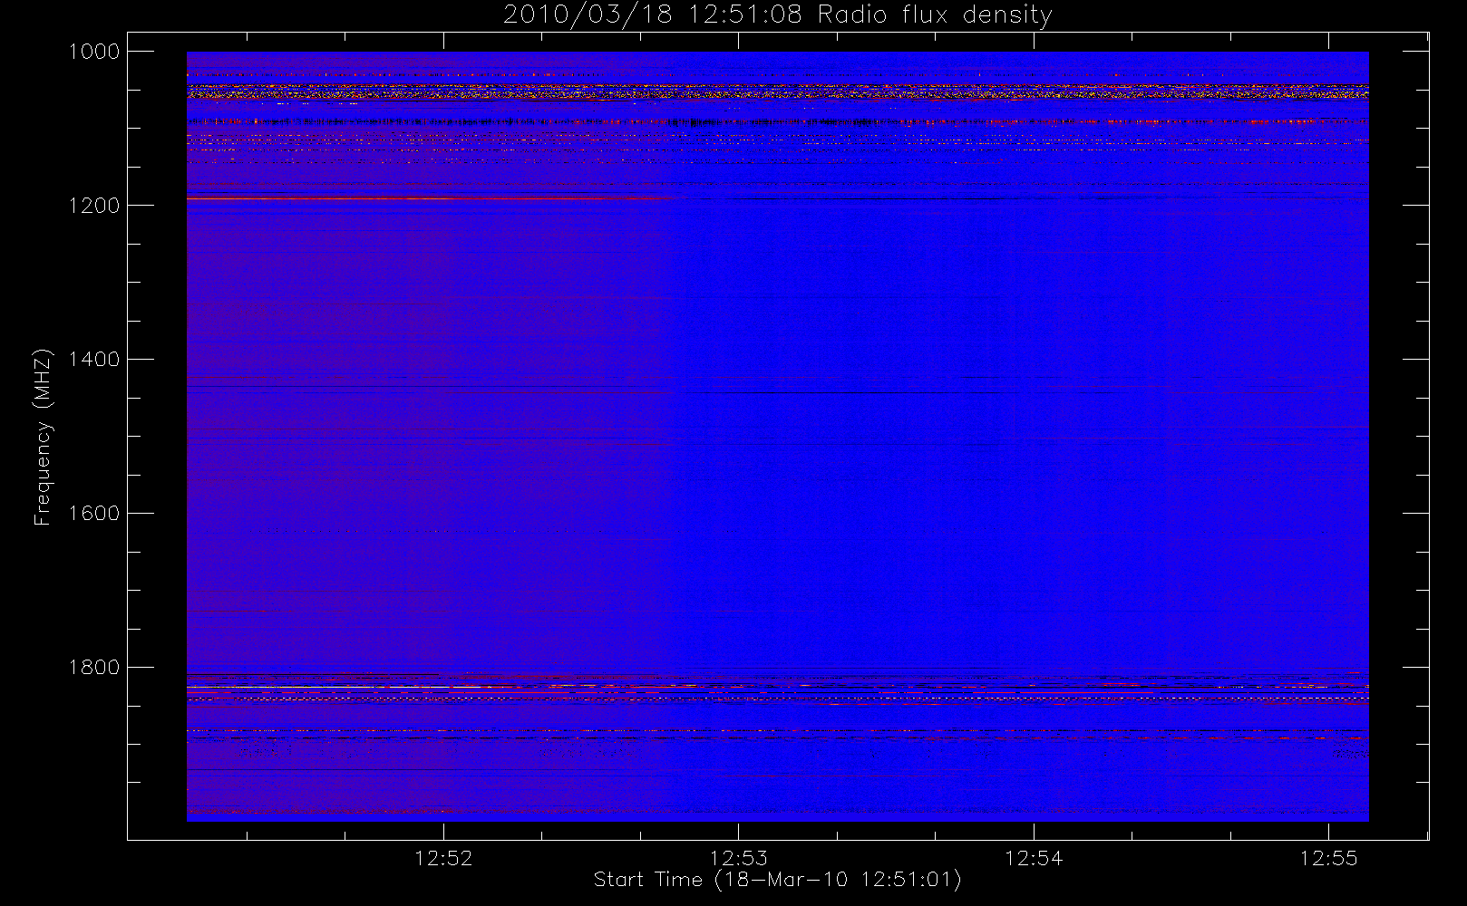Click the 1400 frequency tick label
The width and height of the screenshot is (1467, 906).
(x=94, y=360)
